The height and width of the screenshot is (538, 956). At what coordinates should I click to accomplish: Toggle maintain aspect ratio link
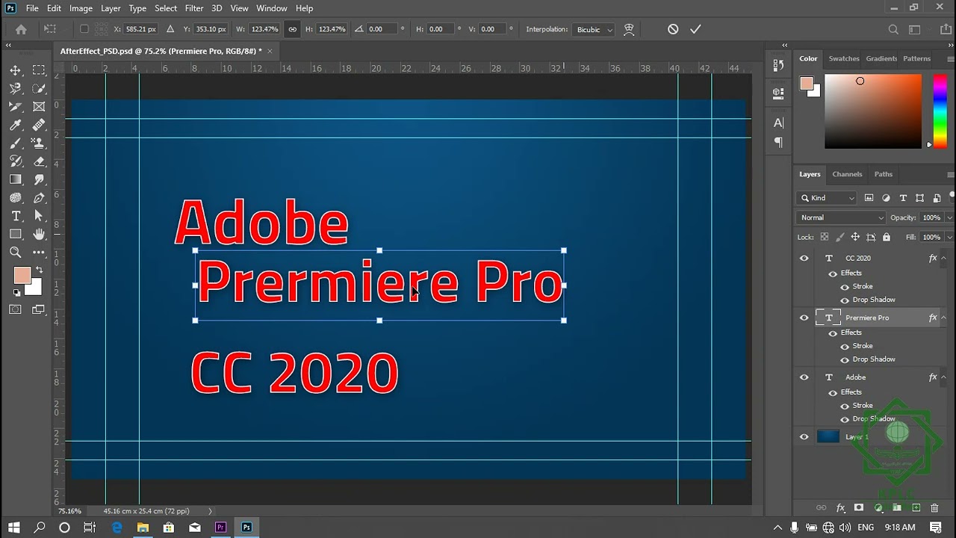292,29
